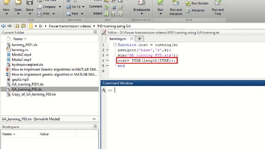This screenshot has height=149, width=265.
Task: Expand the Go To dropdown arrow
Action: point(83,7)
